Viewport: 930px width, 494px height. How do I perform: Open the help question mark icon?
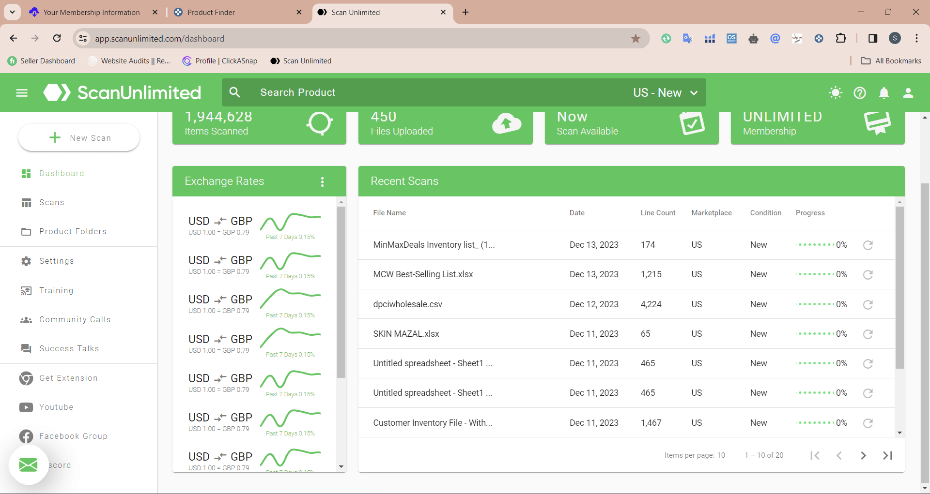[860, 92]
